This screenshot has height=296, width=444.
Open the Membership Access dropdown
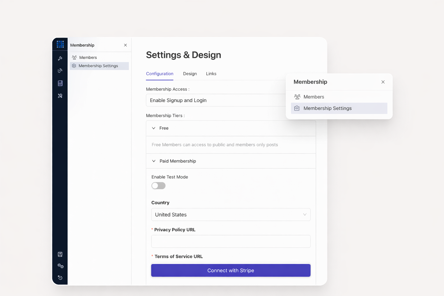215,100
